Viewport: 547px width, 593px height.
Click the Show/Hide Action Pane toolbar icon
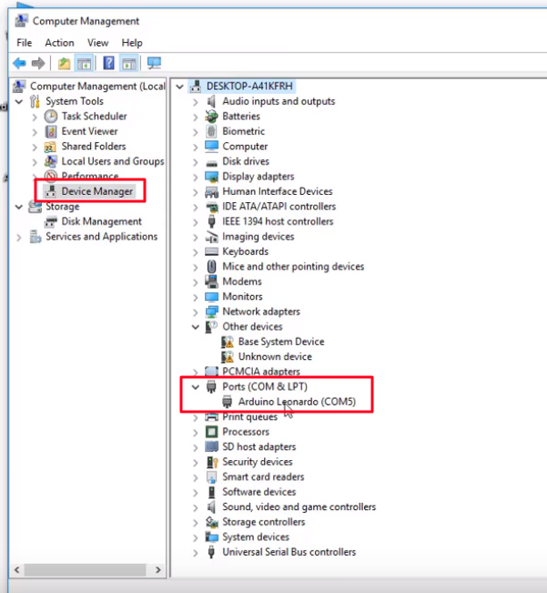point(129,63)
